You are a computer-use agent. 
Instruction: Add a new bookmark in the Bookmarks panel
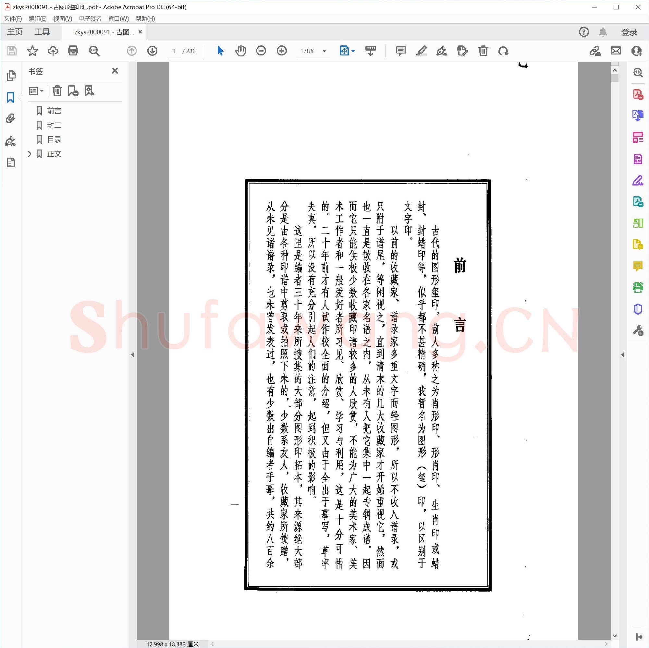point(73,91)
